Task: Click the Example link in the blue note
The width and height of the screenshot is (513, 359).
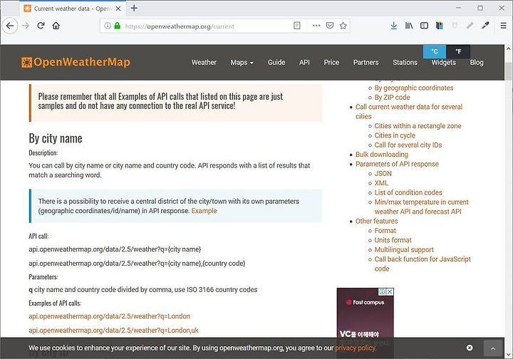Action: tap(204, 211)
